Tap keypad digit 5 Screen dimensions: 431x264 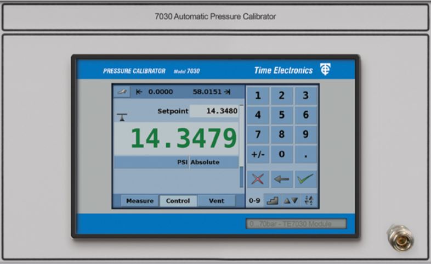(x=282, y=115)
